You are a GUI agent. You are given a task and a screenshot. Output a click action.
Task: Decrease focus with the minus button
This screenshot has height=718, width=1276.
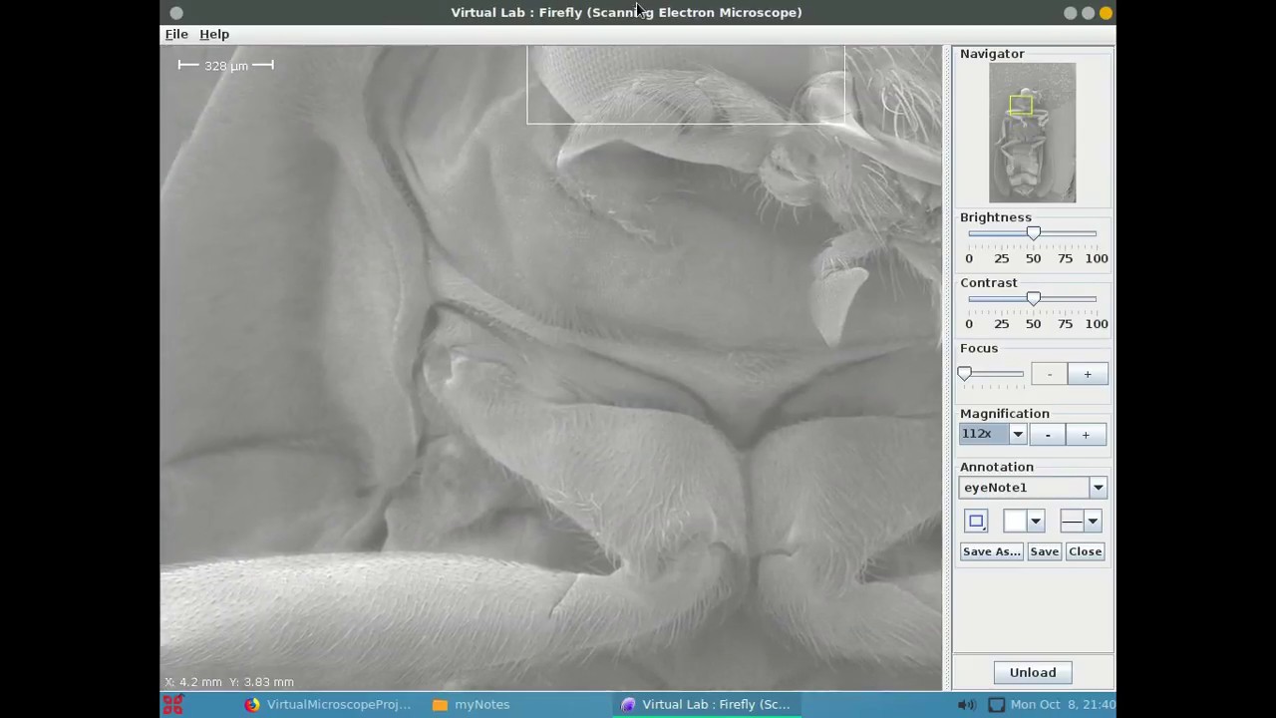pos(1049,374)
